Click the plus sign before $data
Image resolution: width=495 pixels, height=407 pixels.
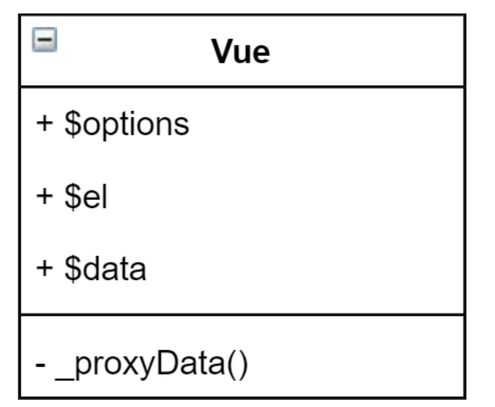pos(44,268)
